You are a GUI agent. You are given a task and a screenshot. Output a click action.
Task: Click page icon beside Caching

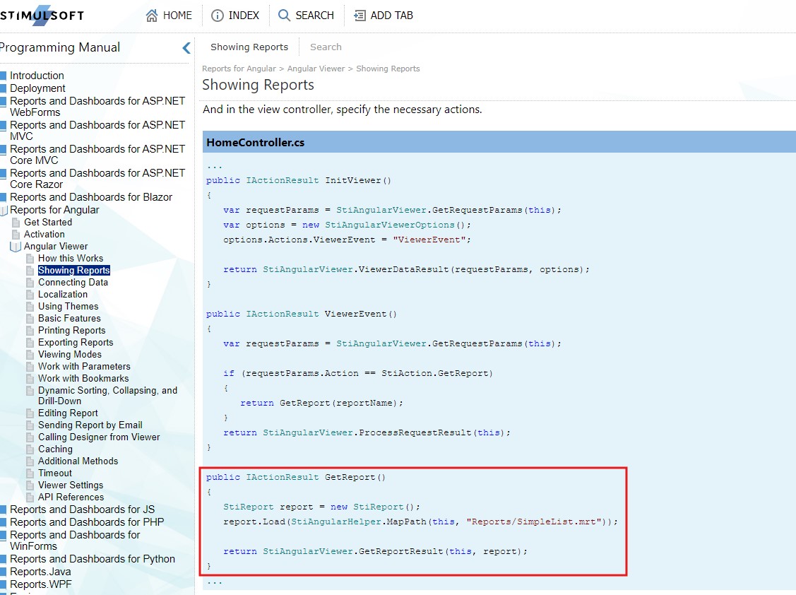coord(30,449)
